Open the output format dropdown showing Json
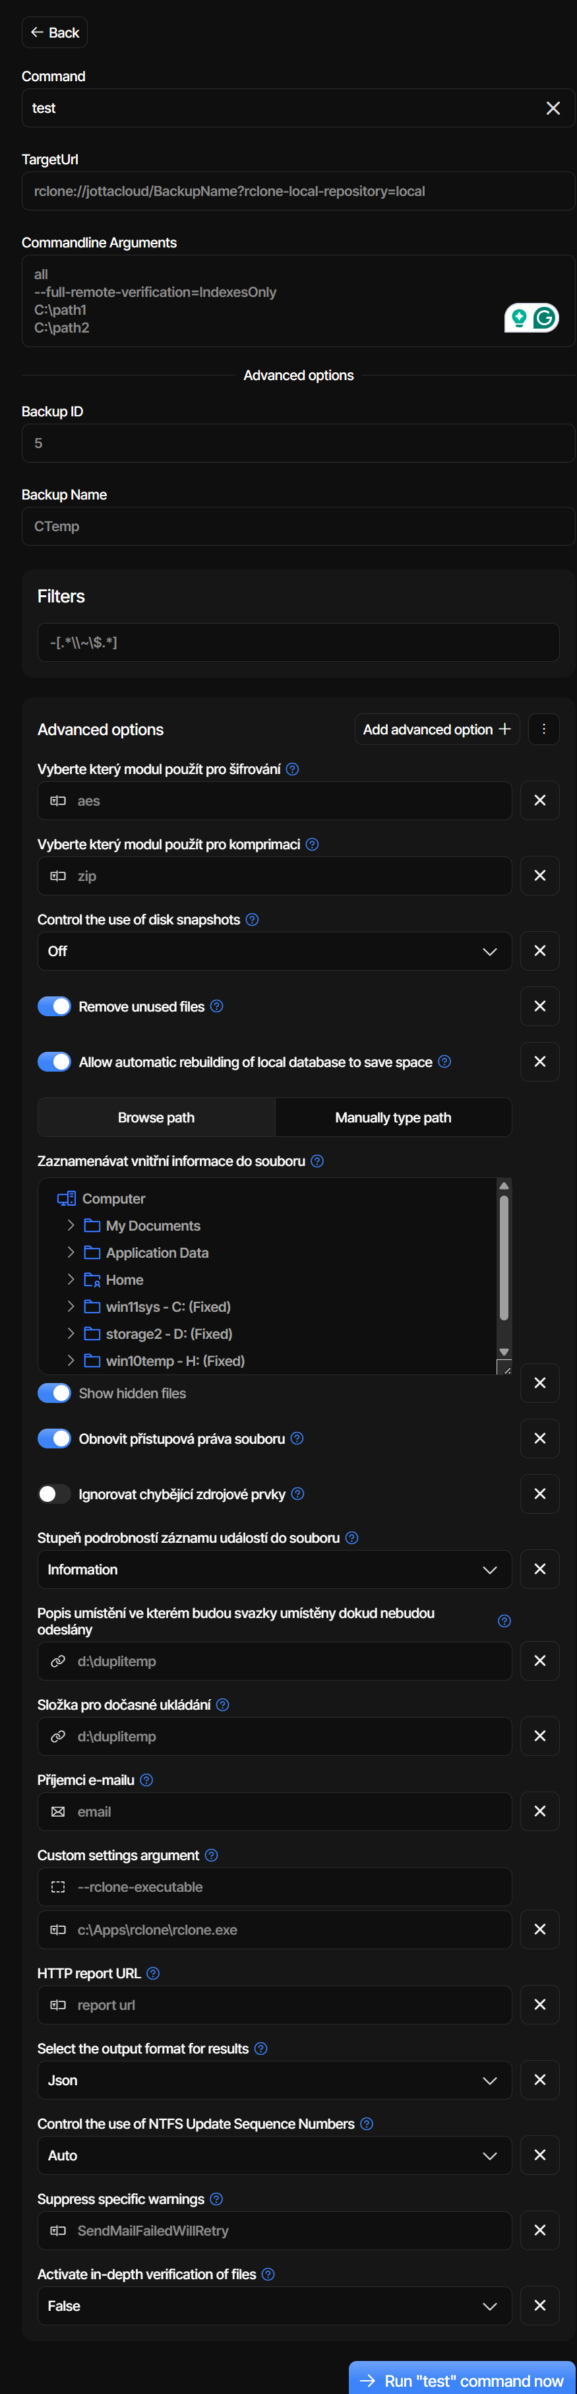The image size is (577, 2394). pyautogui.click(x=274, y=2081)
